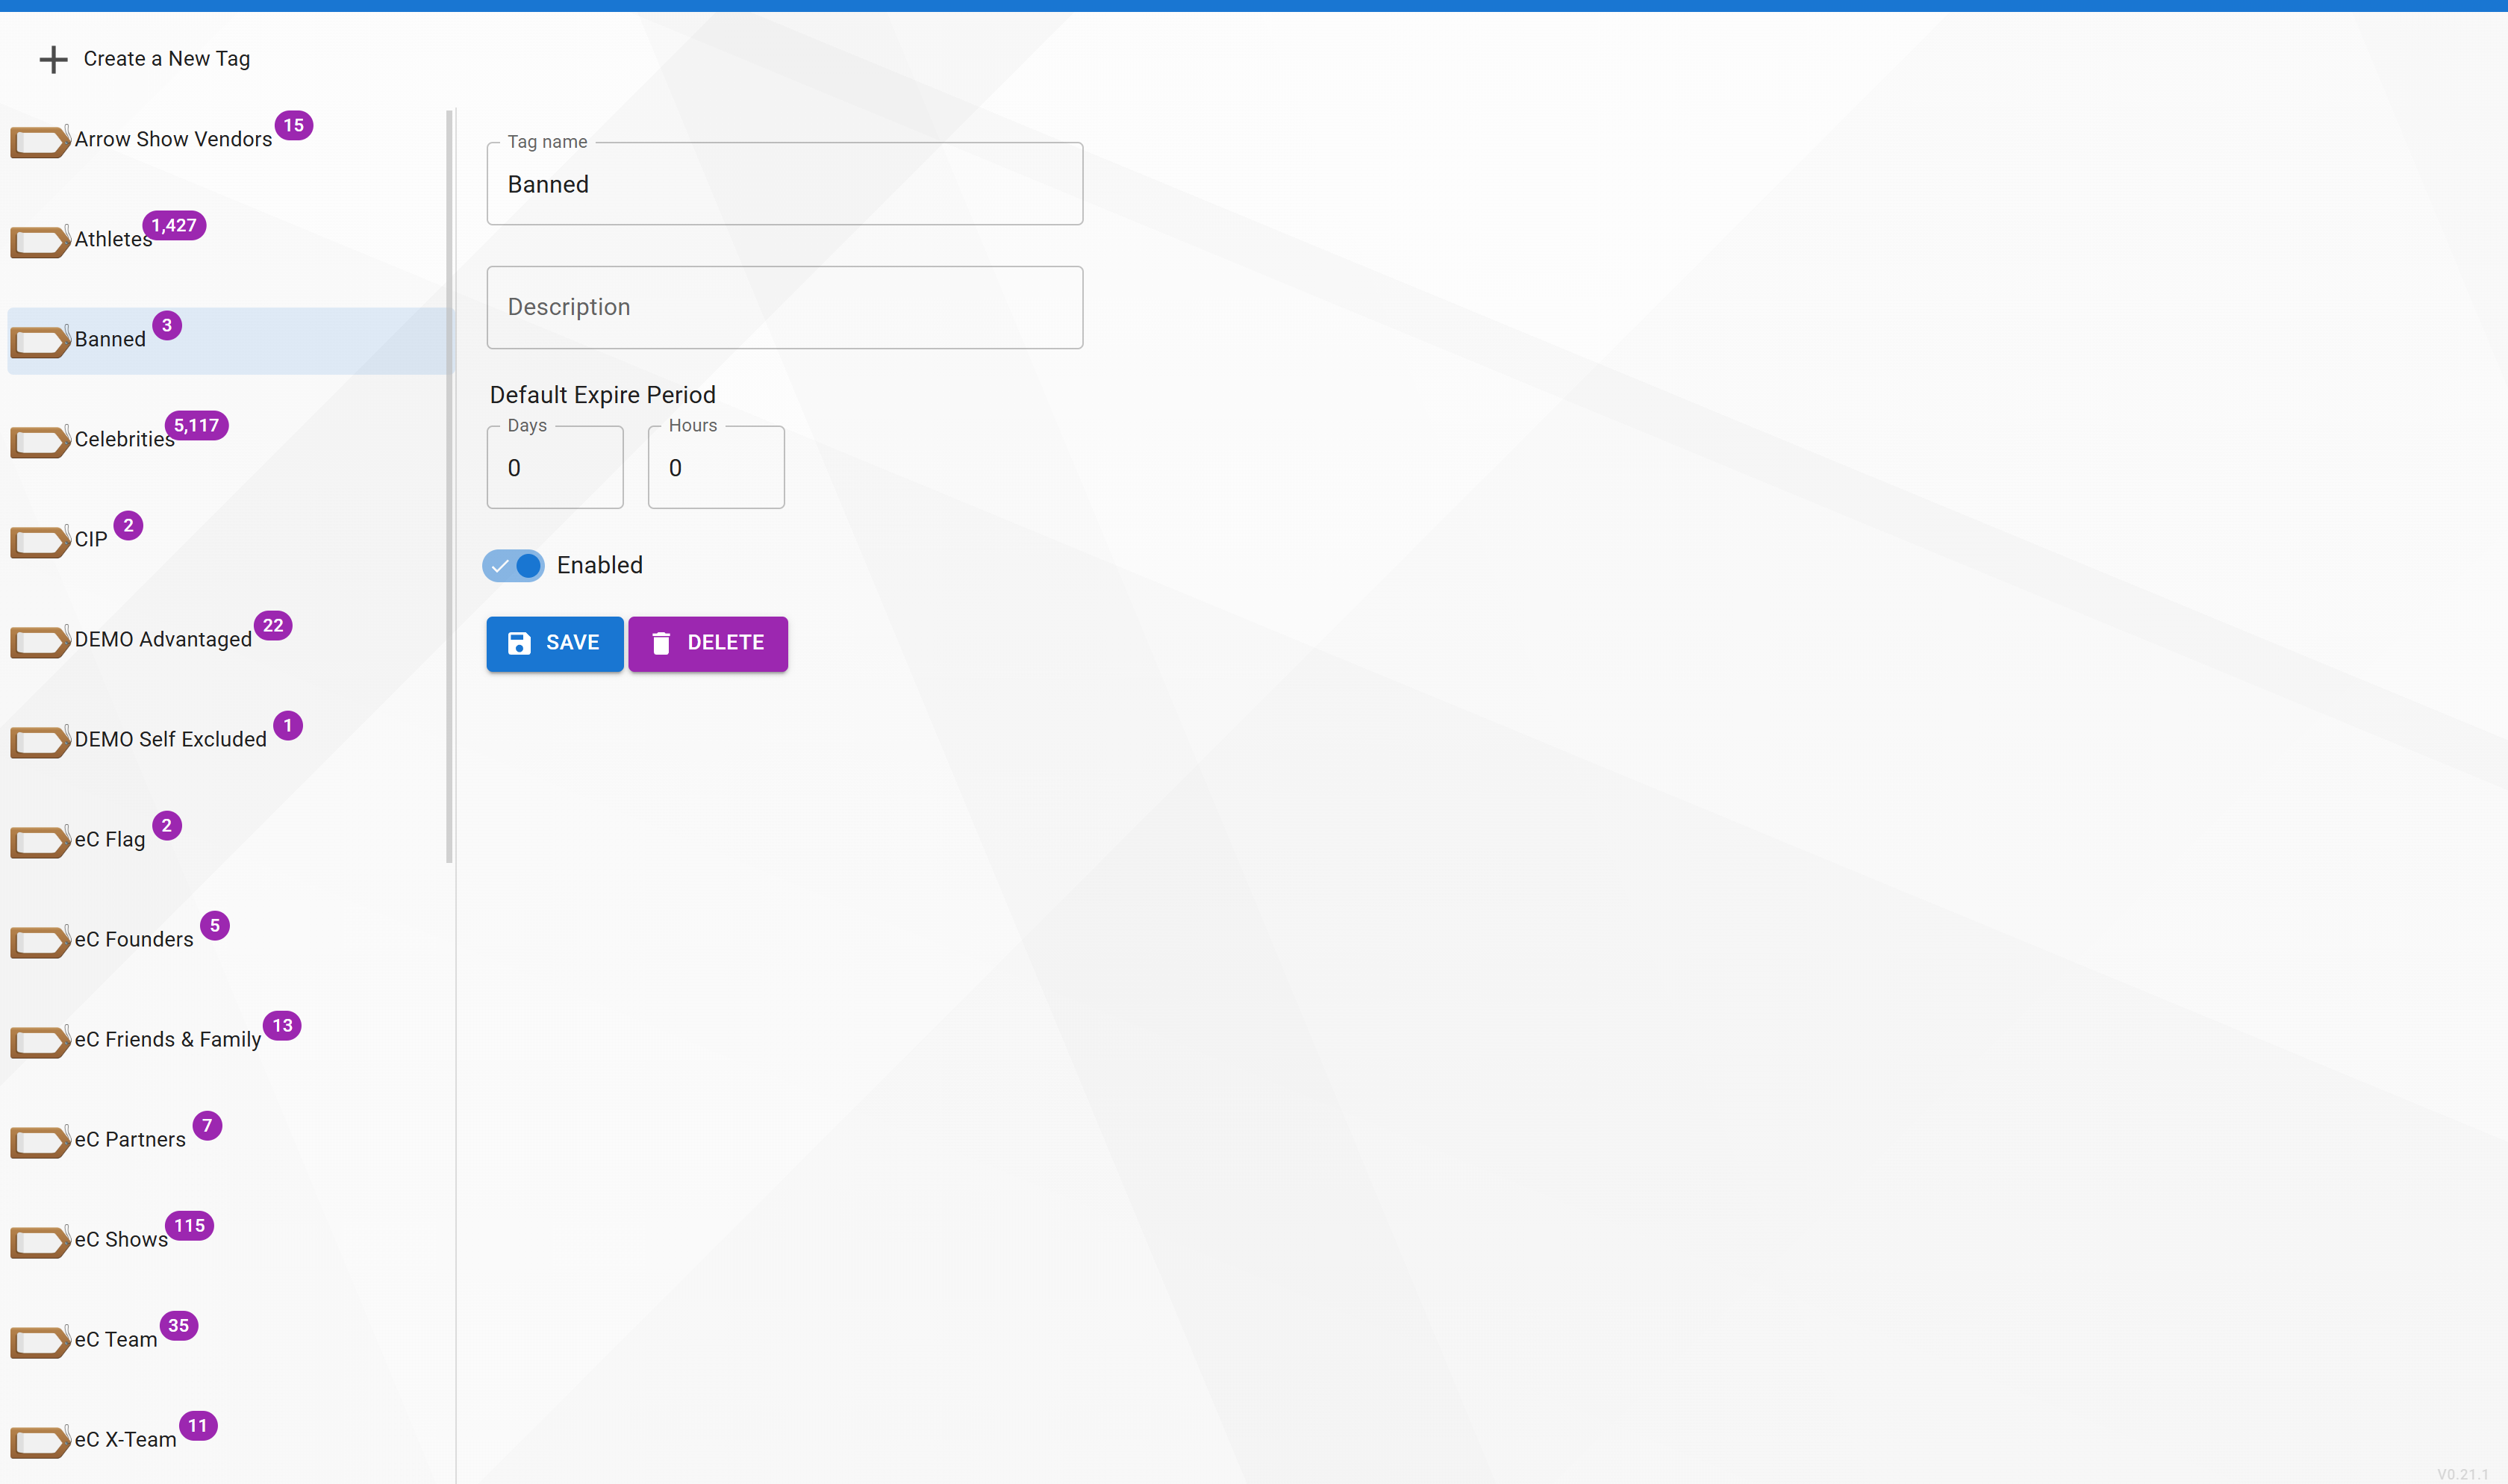The height and width of the screenshot is (1484, 2508).
Task: Open the Celebrities tag
Action: pyautogui.click(x=124, y=440)
